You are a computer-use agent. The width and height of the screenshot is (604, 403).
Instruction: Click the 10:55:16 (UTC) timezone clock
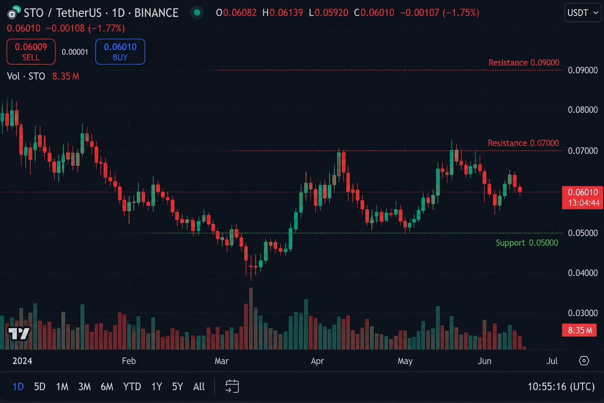(x=561, y=386)
